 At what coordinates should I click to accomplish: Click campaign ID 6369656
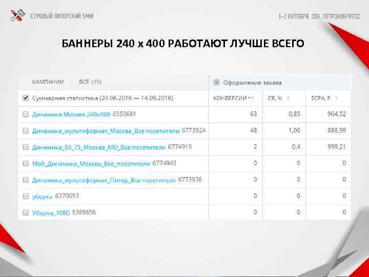tap(84, 212)
